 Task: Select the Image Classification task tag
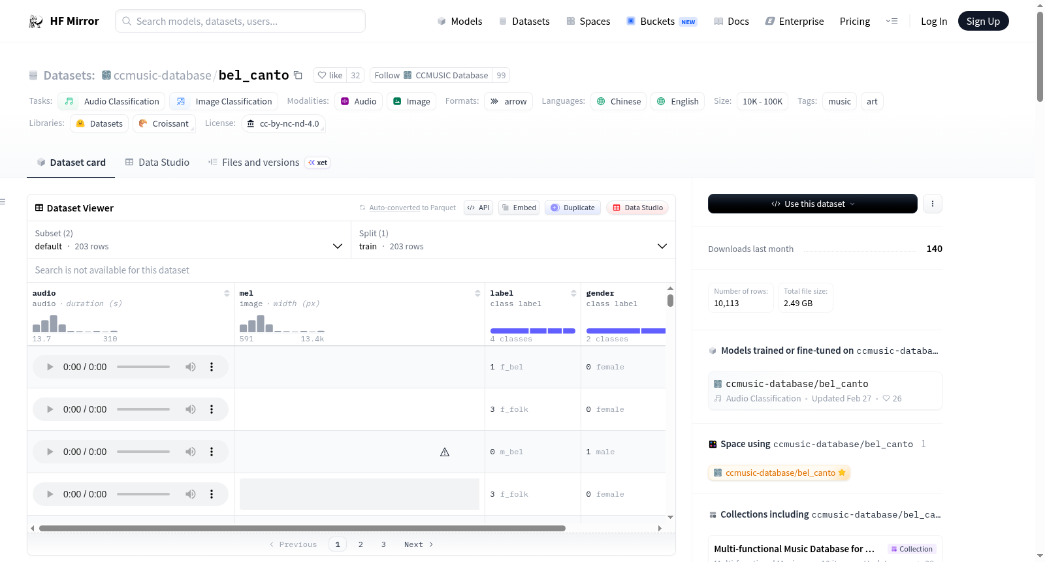(x=224, y=101)
